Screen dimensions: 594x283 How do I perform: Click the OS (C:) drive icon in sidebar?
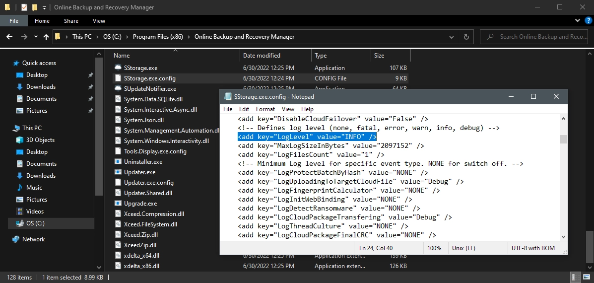(x=20, y=223)
